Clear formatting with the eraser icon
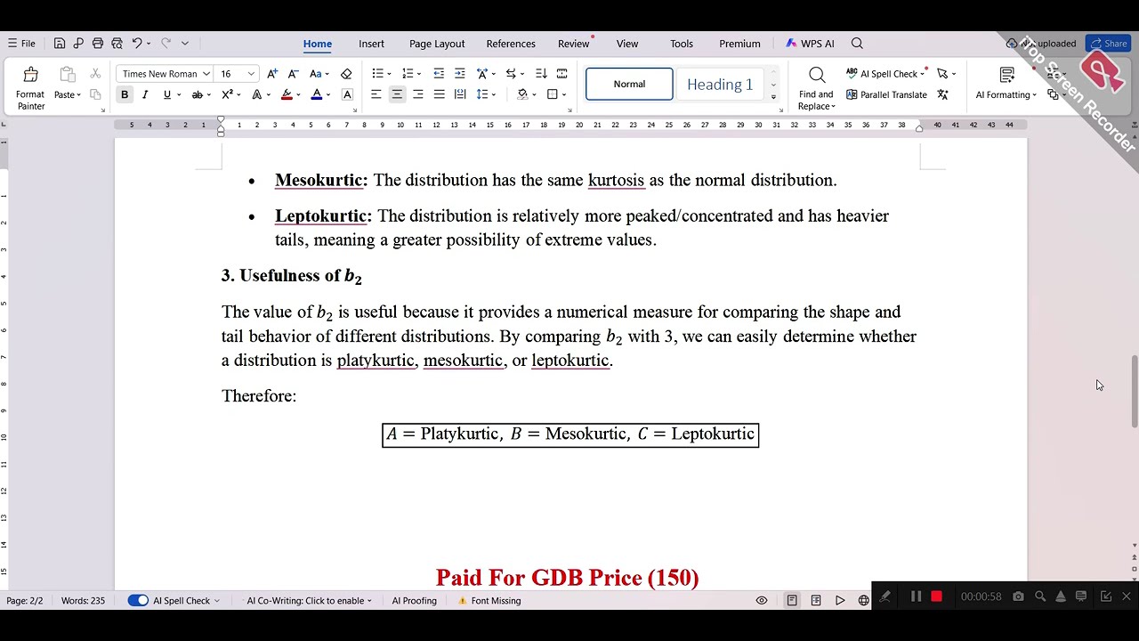Image resolution: width=1139 pixels, height=641 pixels. point(346,74)
